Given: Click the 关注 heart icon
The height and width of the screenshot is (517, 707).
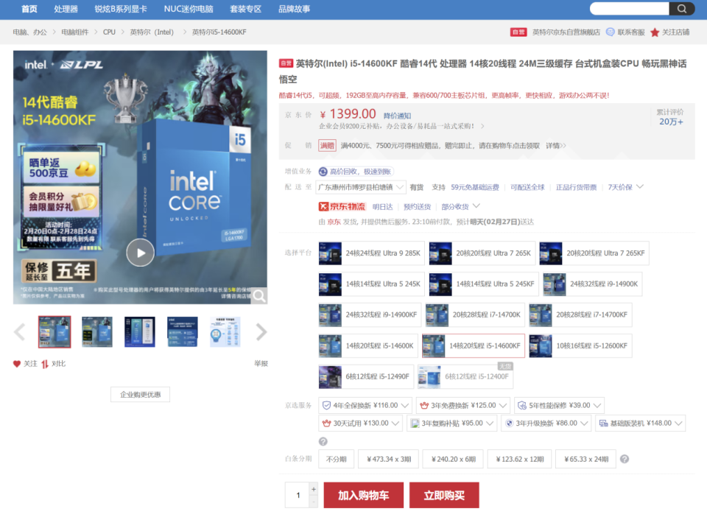Looking at the screenshot, I should tap(17, 364).
